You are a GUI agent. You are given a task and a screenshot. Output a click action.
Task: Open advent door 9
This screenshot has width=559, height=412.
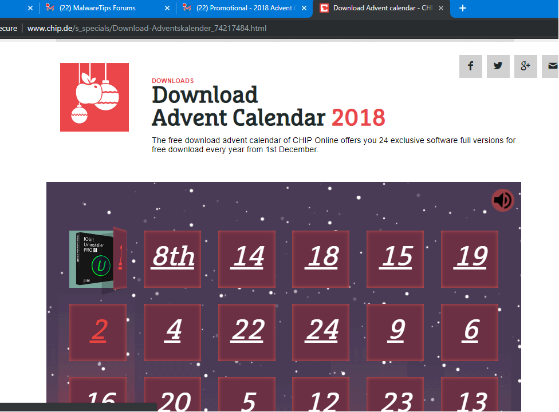coord(395,332)
